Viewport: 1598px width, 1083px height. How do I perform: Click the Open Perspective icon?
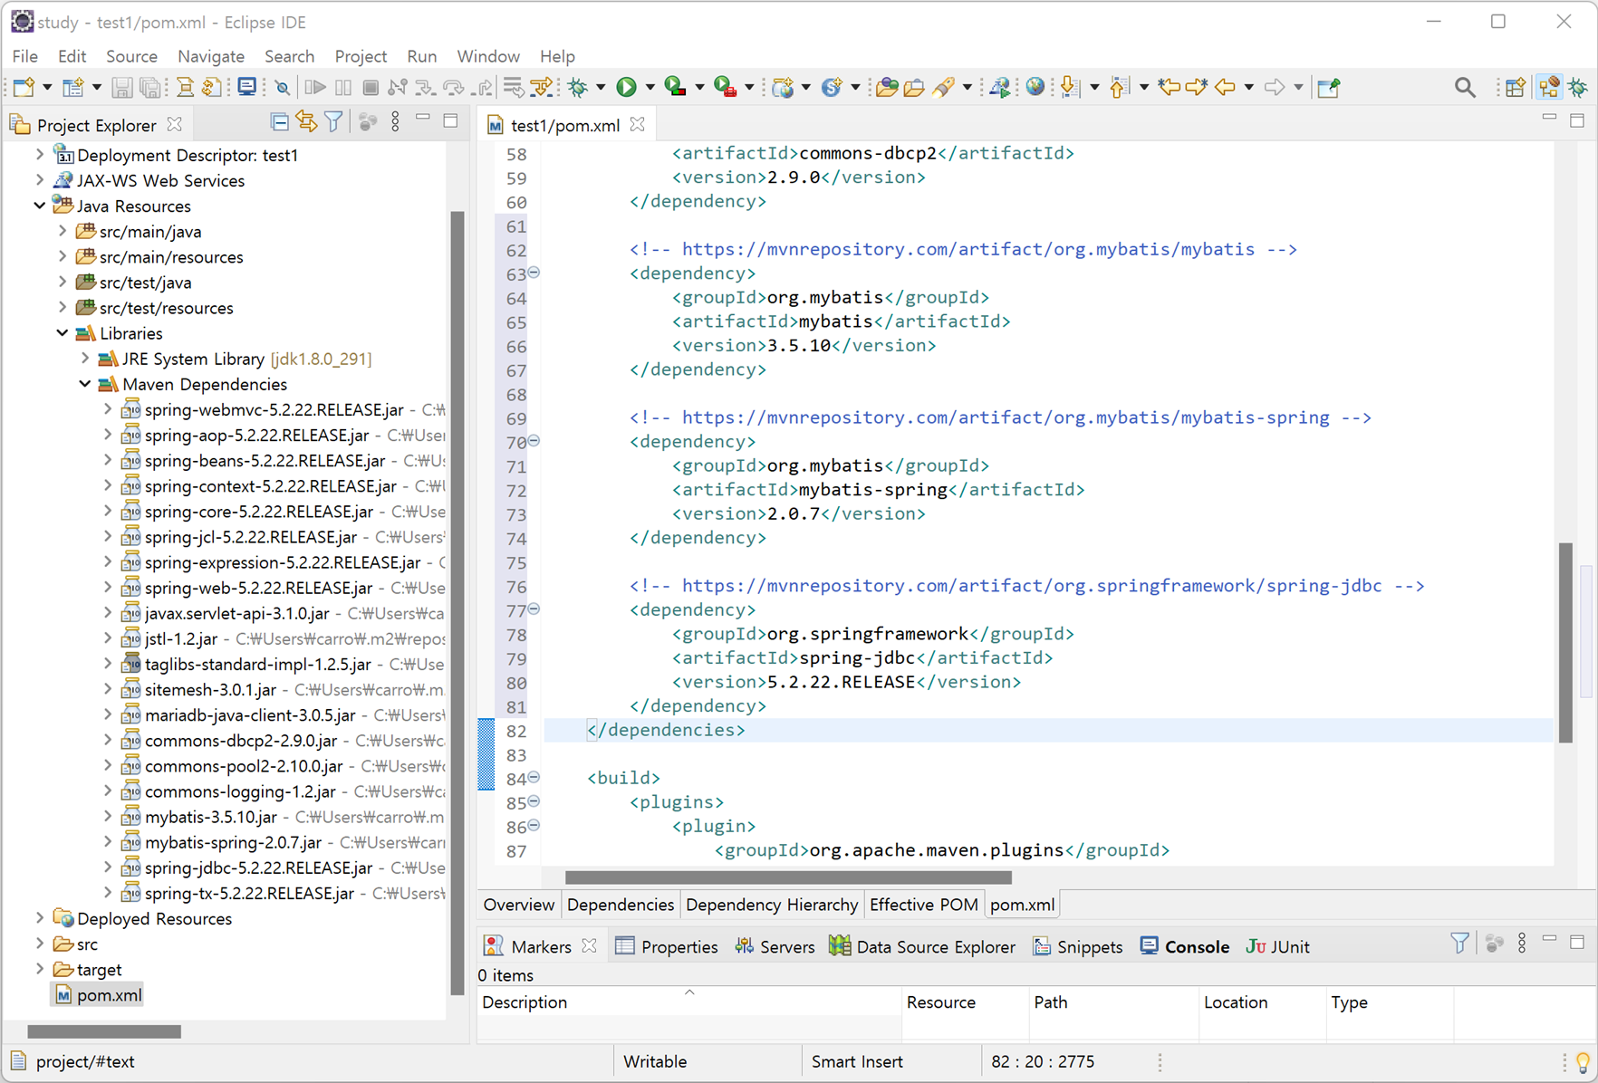click(x=1515, y=87)
